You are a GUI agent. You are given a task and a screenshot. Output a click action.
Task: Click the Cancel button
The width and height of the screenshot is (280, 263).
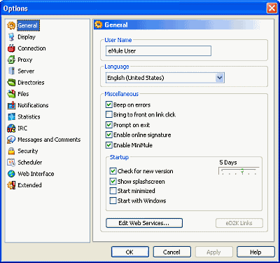(171, 252)
